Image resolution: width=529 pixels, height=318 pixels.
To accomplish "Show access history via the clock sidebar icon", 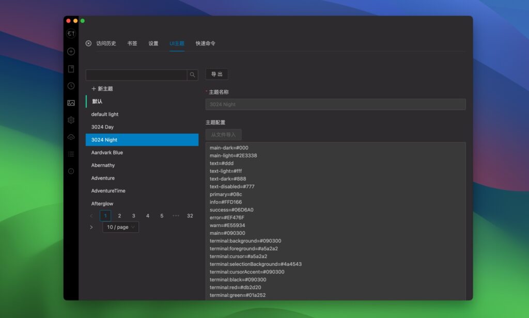I will (x=71, y=86).
